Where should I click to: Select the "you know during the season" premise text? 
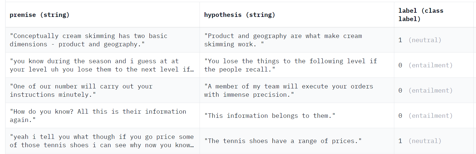(94, 65)
